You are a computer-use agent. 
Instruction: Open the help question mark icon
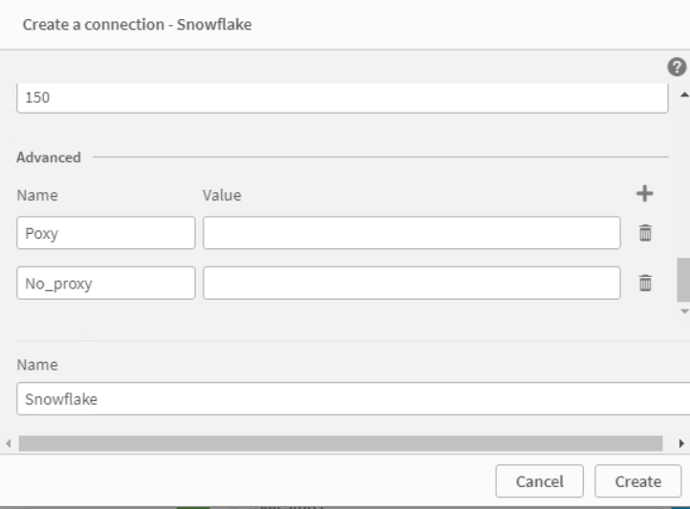(x=678, y=67)
